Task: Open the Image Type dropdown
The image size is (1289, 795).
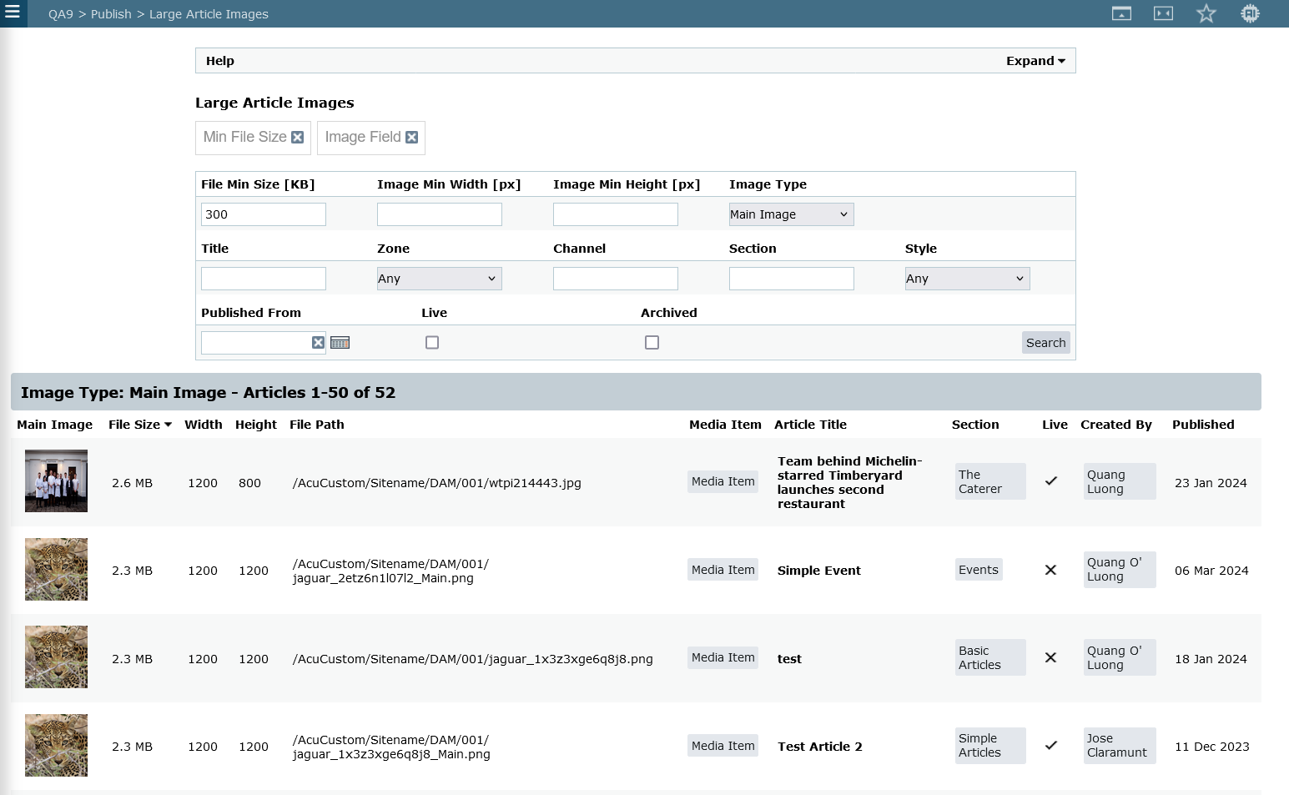Action: pos(791,214)
